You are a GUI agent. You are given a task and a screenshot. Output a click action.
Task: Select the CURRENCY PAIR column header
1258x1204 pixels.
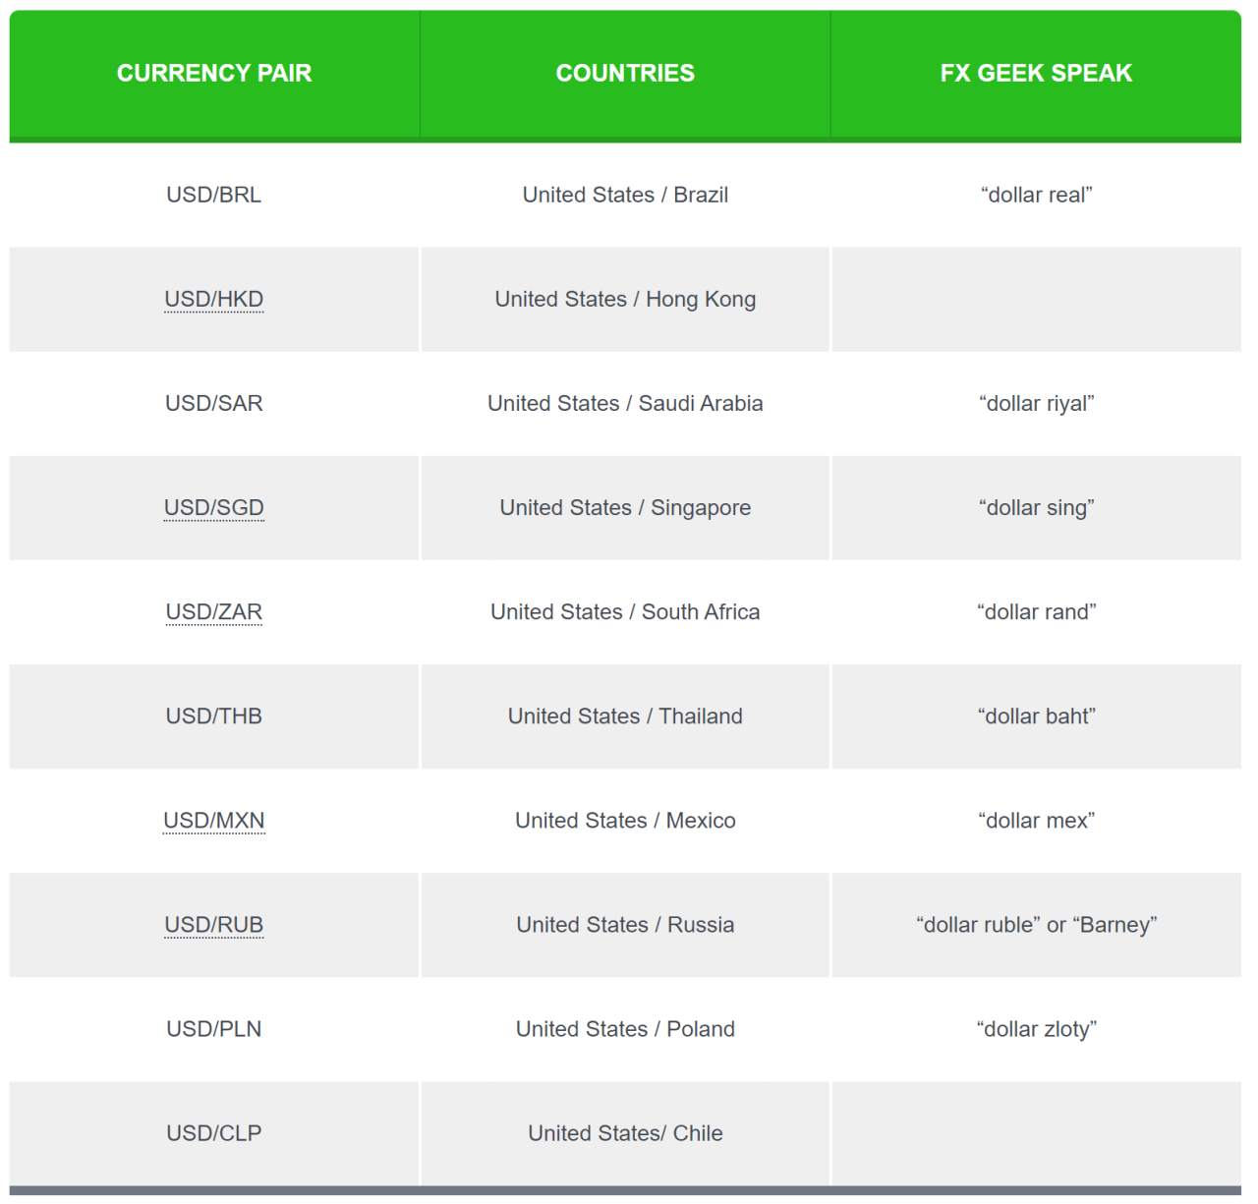[x=214, y=74]
